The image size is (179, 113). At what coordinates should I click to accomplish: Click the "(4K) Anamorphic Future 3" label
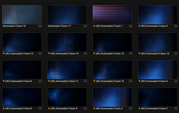pos(155,81)
